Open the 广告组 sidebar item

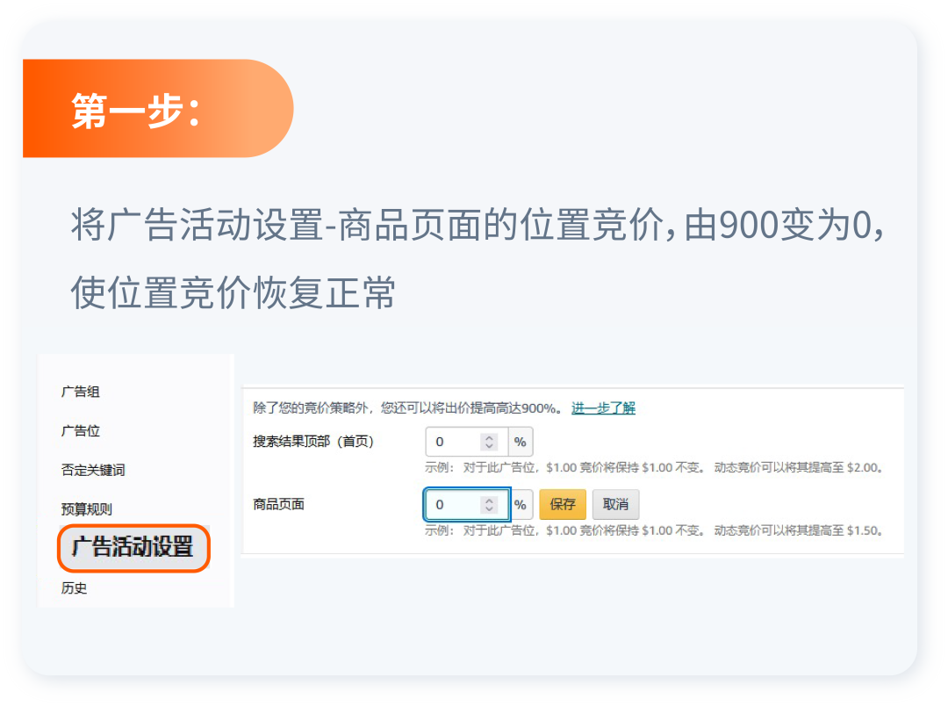[x=81, y=392]
